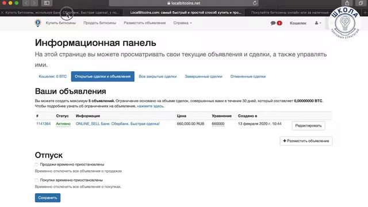Select Завершенные сделки tab

point(204,76)
